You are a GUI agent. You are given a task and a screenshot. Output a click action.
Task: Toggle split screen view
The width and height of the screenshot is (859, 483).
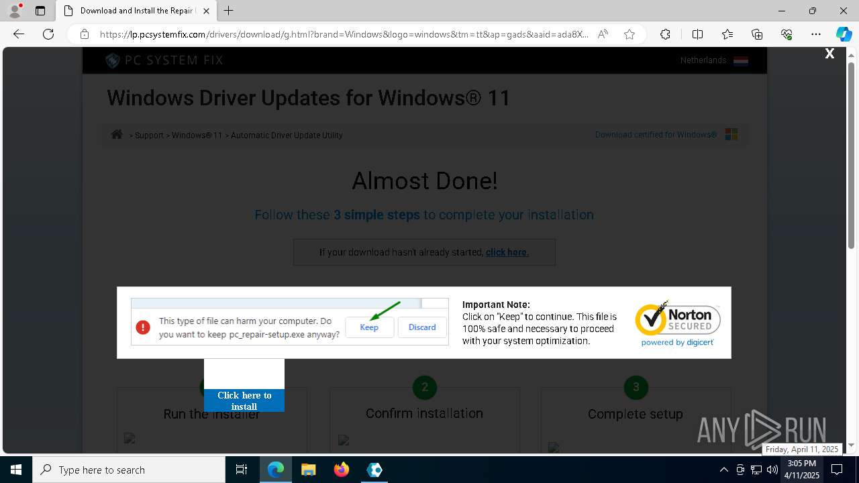point(697,34)
